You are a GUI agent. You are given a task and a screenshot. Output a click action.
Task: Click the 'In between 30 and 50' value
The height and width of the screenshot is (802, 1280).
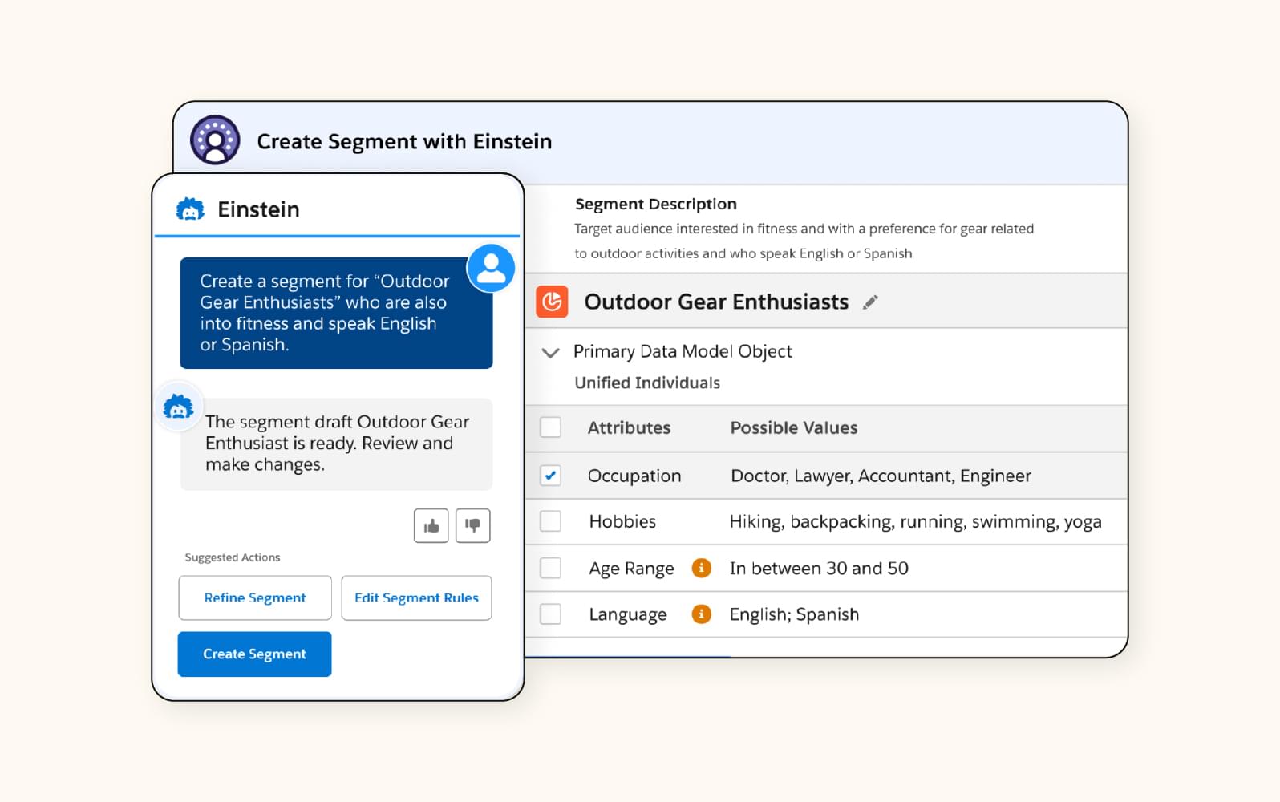pos(819,569)
